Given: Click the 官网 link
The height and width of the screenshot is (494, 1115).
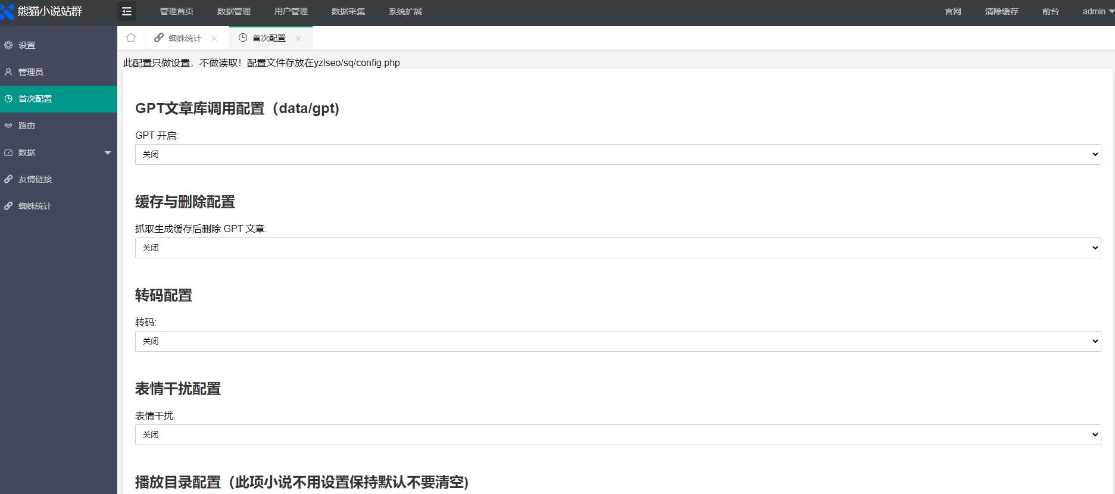Looking at the screenshot, I should point(953,11).
